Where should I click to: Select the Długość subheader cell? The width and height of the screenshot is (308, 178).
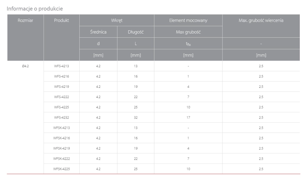[x=136, y=32]
